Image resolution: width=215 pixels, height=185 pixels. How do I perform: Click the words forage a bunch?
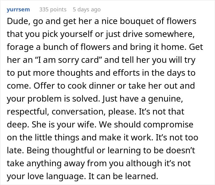point(37,47)
